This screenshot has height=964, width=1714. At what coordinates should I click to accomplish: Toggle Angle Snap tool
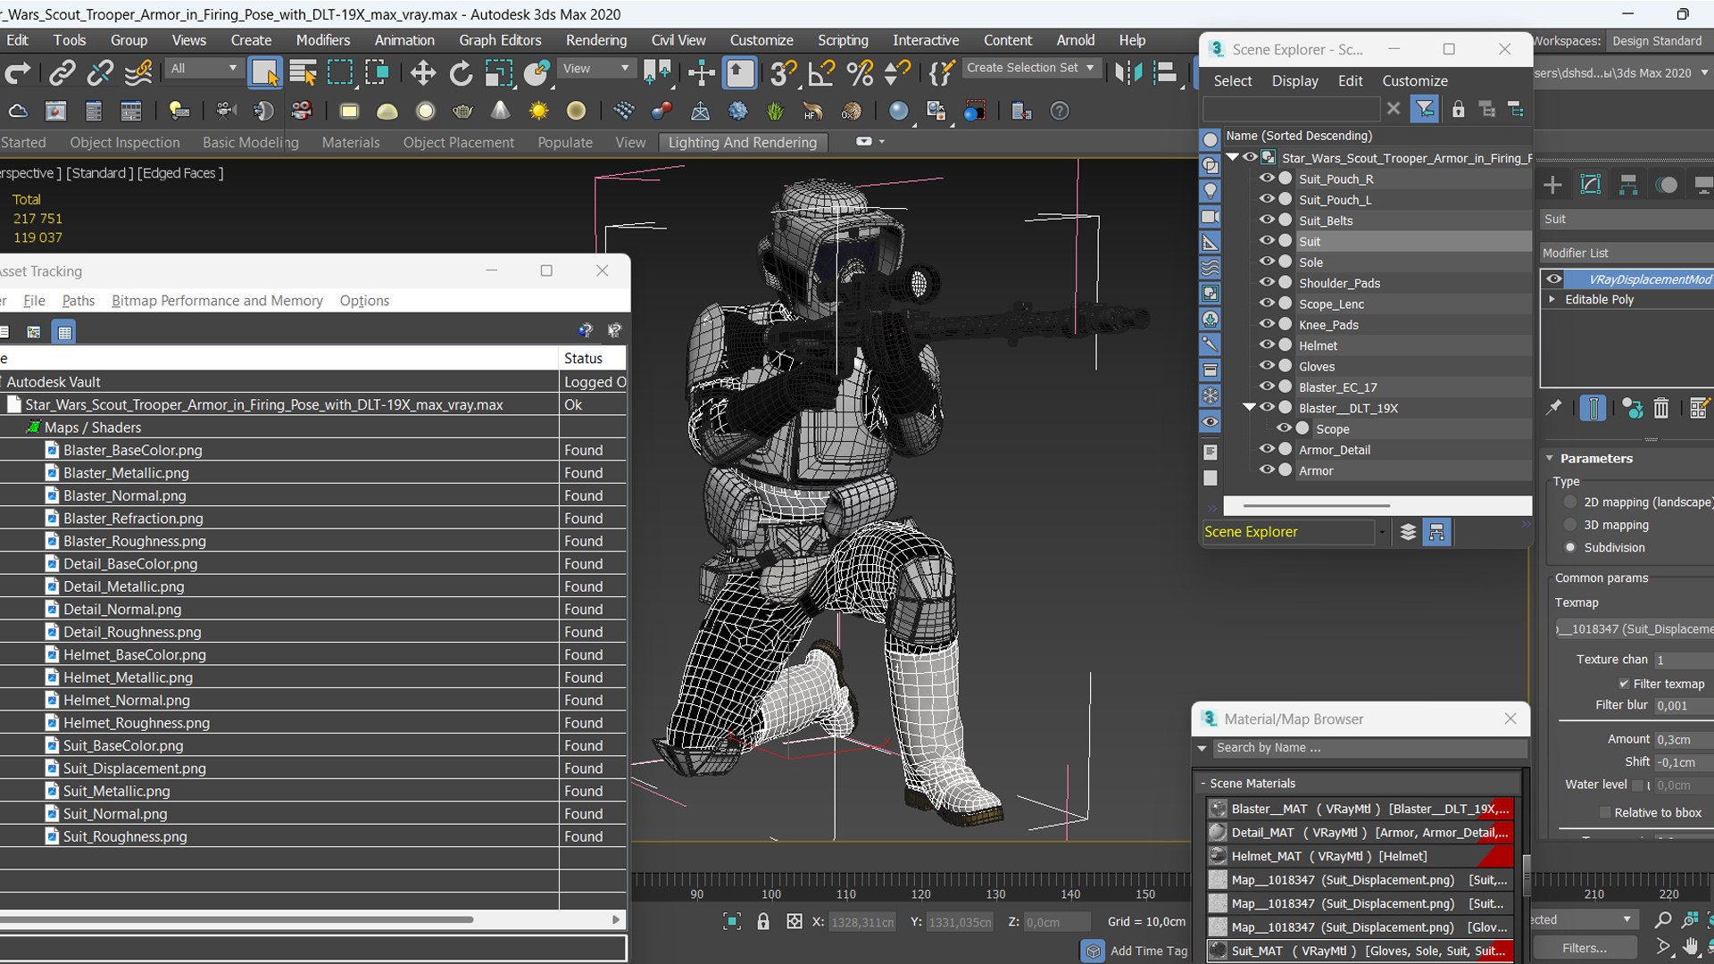coord(820,73)
